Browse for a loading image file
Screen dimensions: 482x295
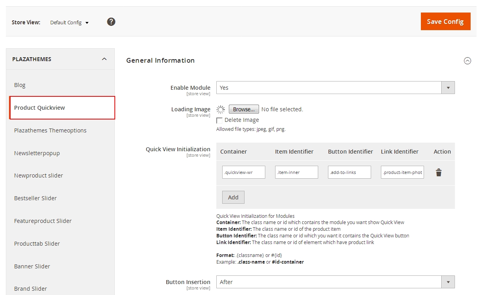pos(244,109)
